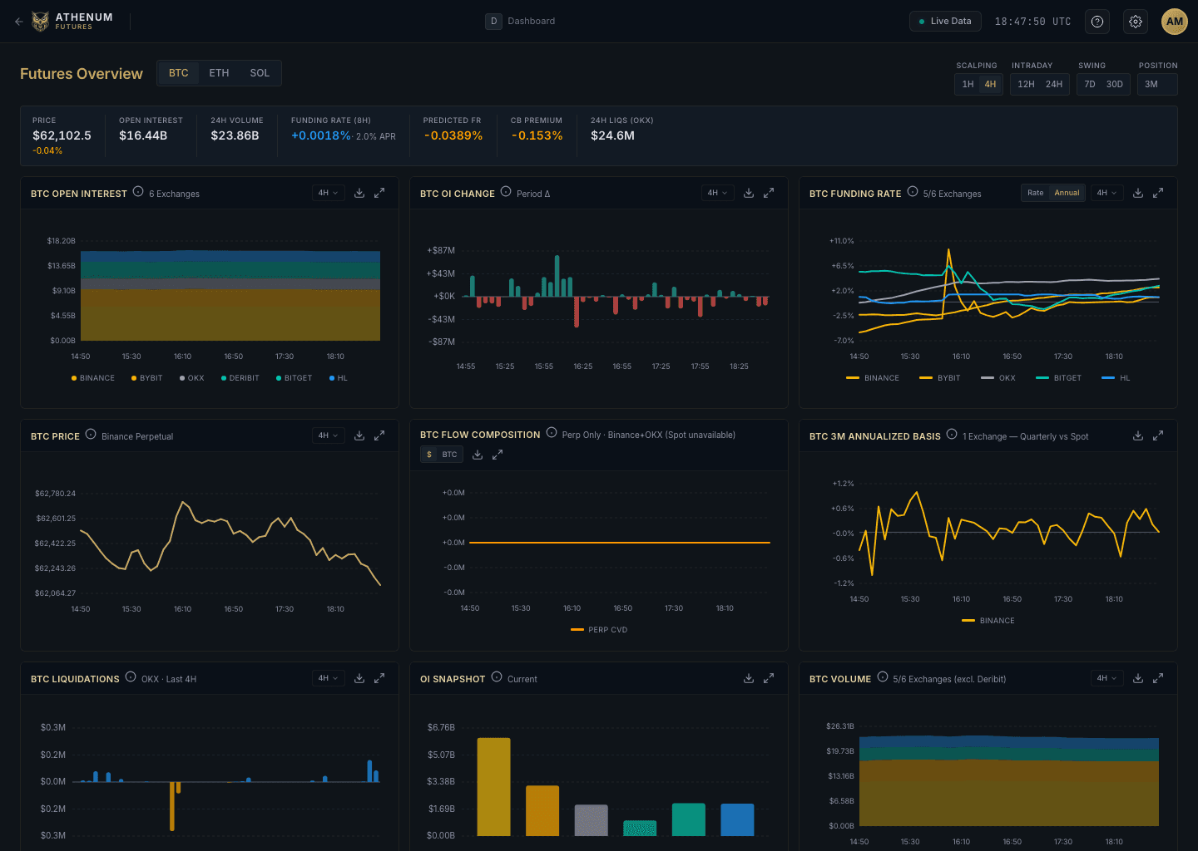The image size is (1198, 851).
Task: Open BTC Price 4H timeframe dropdown
Action: click(328, 435)
